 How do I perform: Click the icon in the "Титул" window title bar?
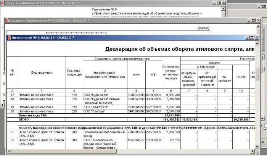click(2, 3)
